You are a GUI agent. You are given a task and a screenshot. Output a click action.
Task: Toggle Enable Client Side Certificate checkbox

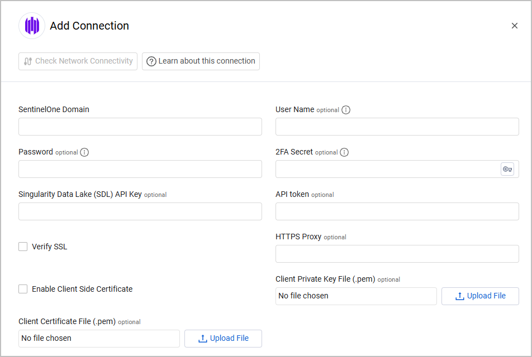point(23,289)
